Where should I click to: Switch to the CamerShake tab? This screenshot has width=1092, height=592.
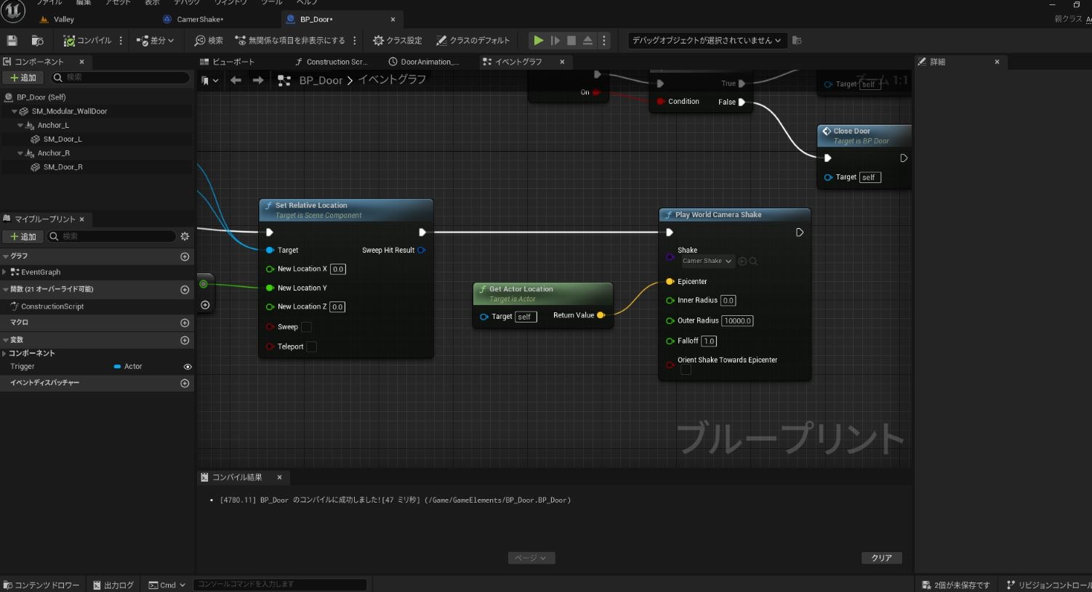point(200,20)
